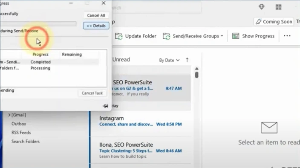Click the Cancel All button
300x168 pixels.
(x=96, y=15)
